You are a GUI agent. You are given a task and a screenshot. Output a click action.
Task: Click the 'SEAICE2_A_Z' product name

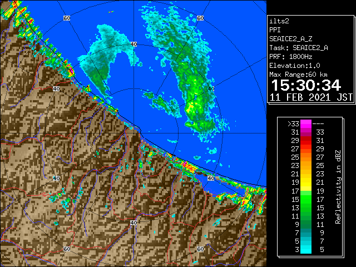[x=290, y=39]
